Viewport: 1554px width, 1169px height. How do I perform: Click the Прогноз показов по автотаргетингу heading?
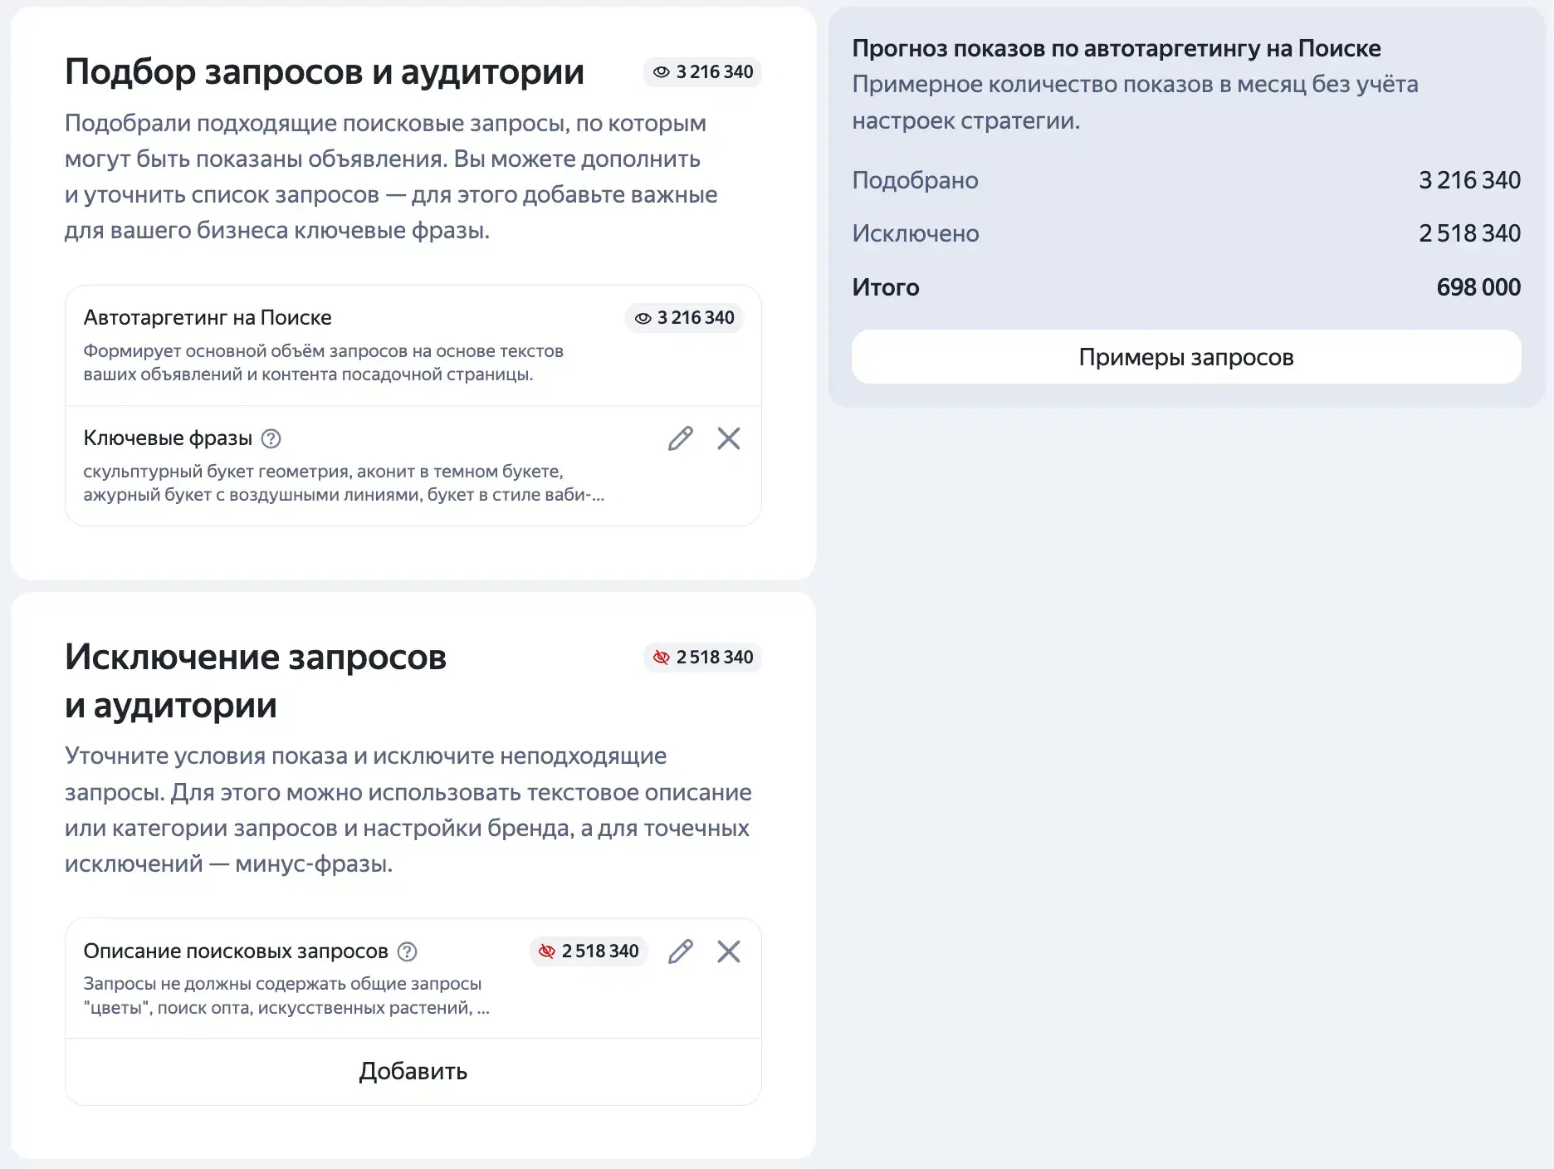click(x=1117, y=48)
